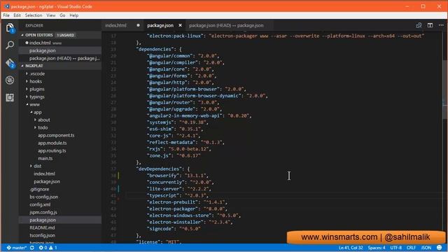Expand the dist folder
Screen dimensions: 448x252
31,166
